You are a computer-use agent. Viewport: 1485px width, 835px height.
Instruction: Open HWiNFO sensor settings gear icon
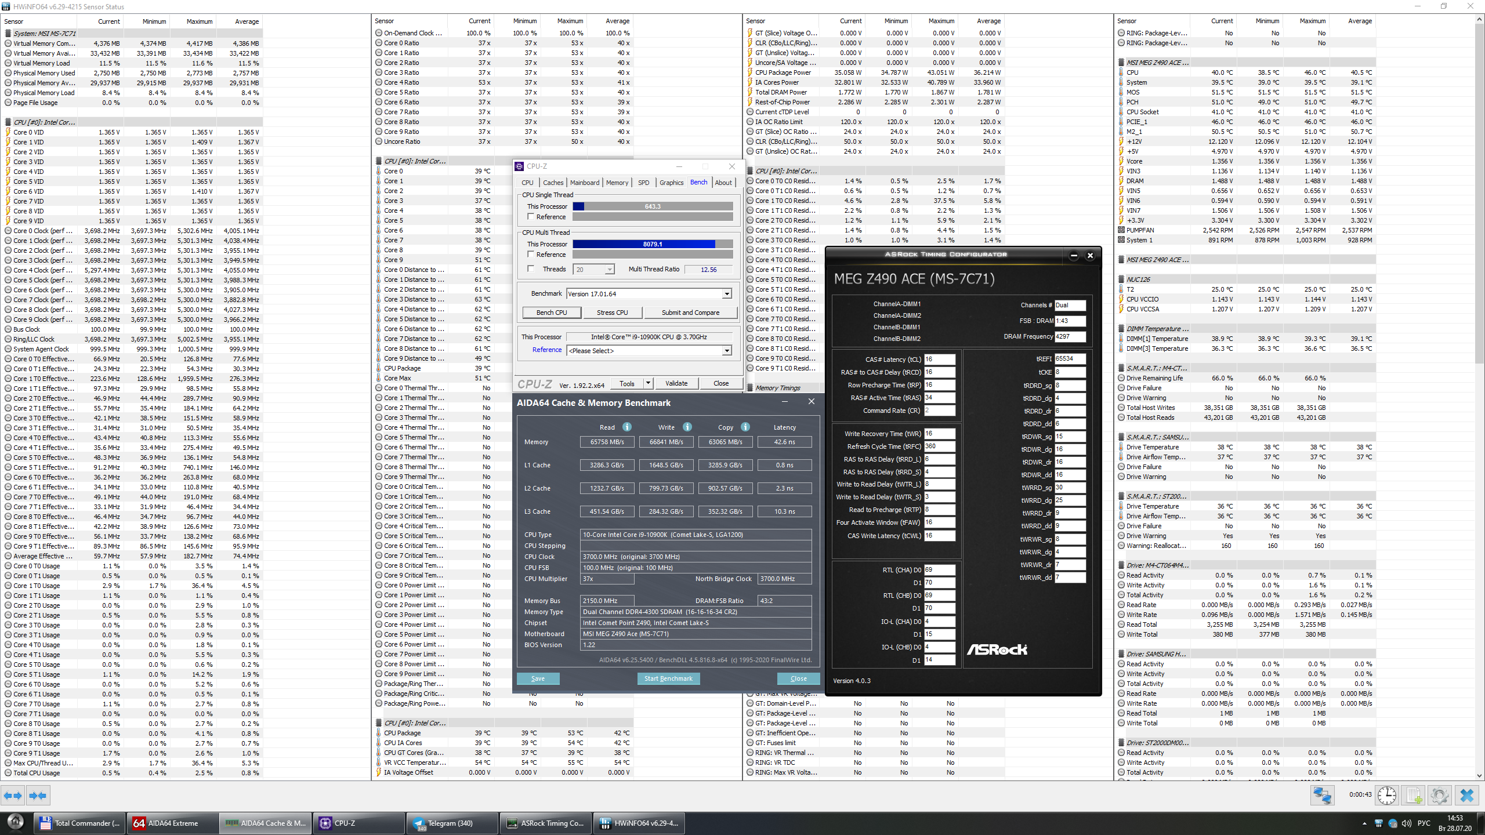tap(1440, 796)
